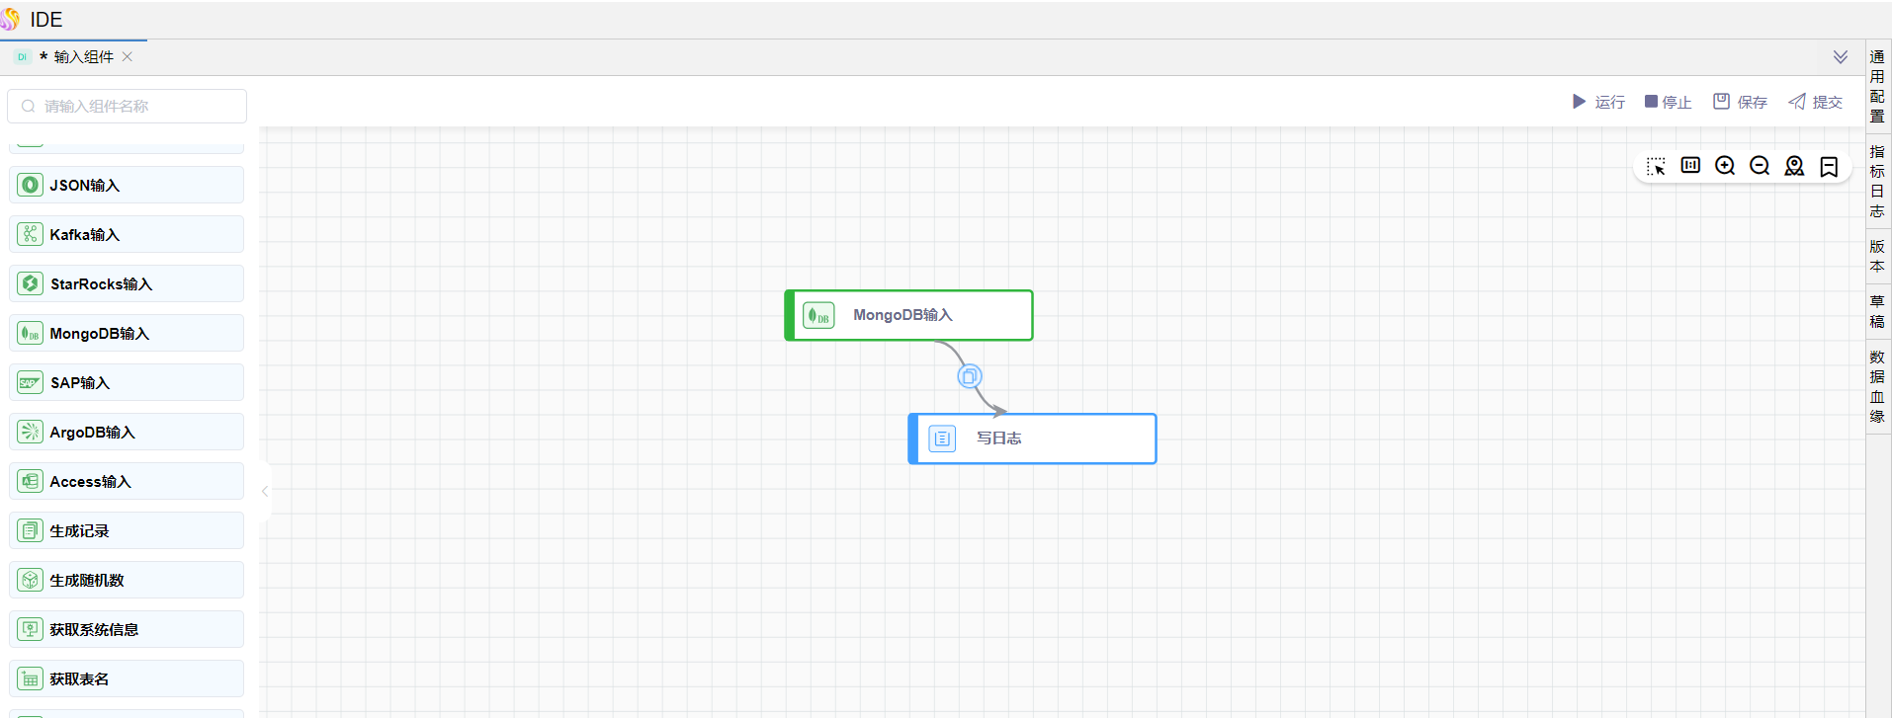Screen dimensions: 1892x718
Task: Click the copy icon on the connector line
Action: 970,376
